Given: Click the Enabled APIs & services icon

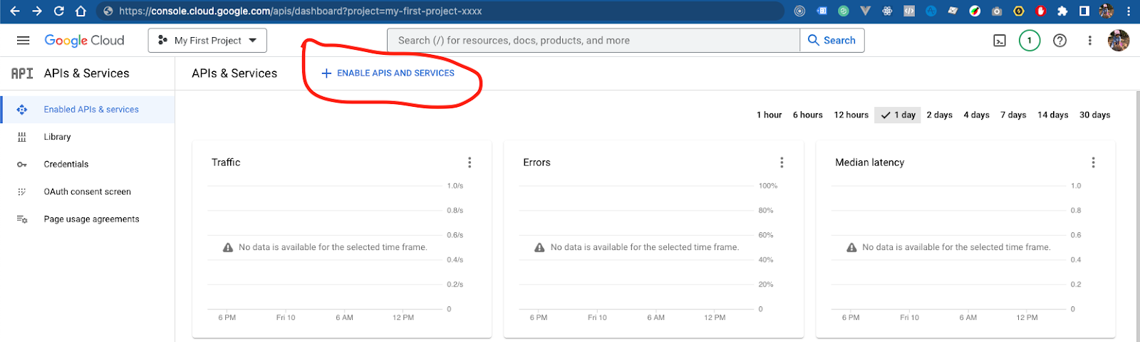Looking at the screenshot, I should tap(22, 110).
